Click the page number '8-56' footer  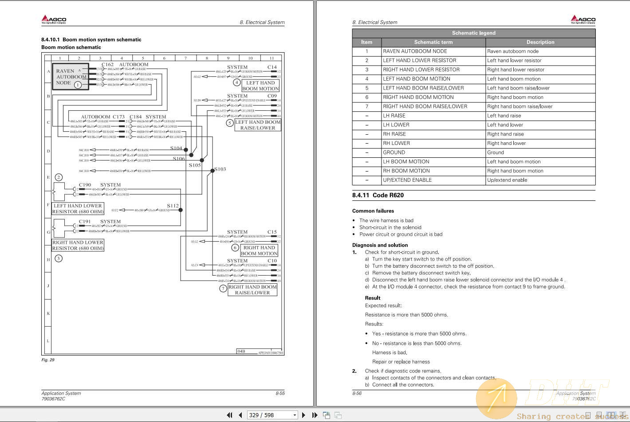(x=357, y=393)
